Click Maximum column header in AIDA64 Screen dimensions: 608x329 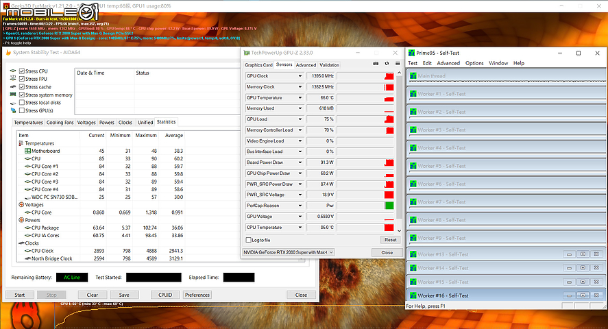146,135
